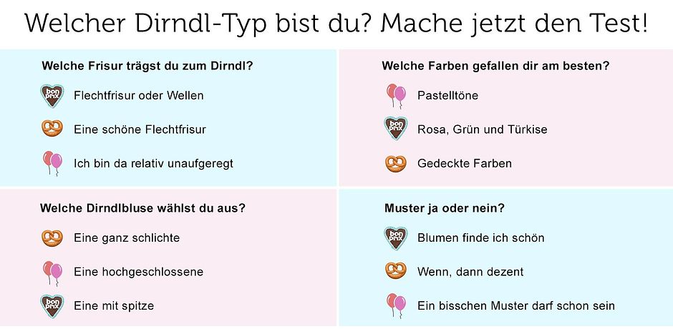The height and width of the screenshot is (329, 673).
Task: Choose the answer text Pastelltöne
Action: 447,95
